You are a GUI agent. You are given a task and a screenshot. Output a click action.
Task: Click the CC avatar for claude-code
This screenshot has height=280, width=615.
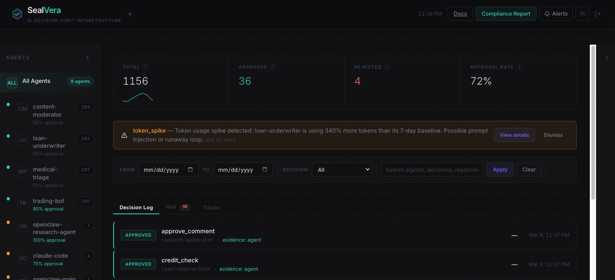click(22, 257)
